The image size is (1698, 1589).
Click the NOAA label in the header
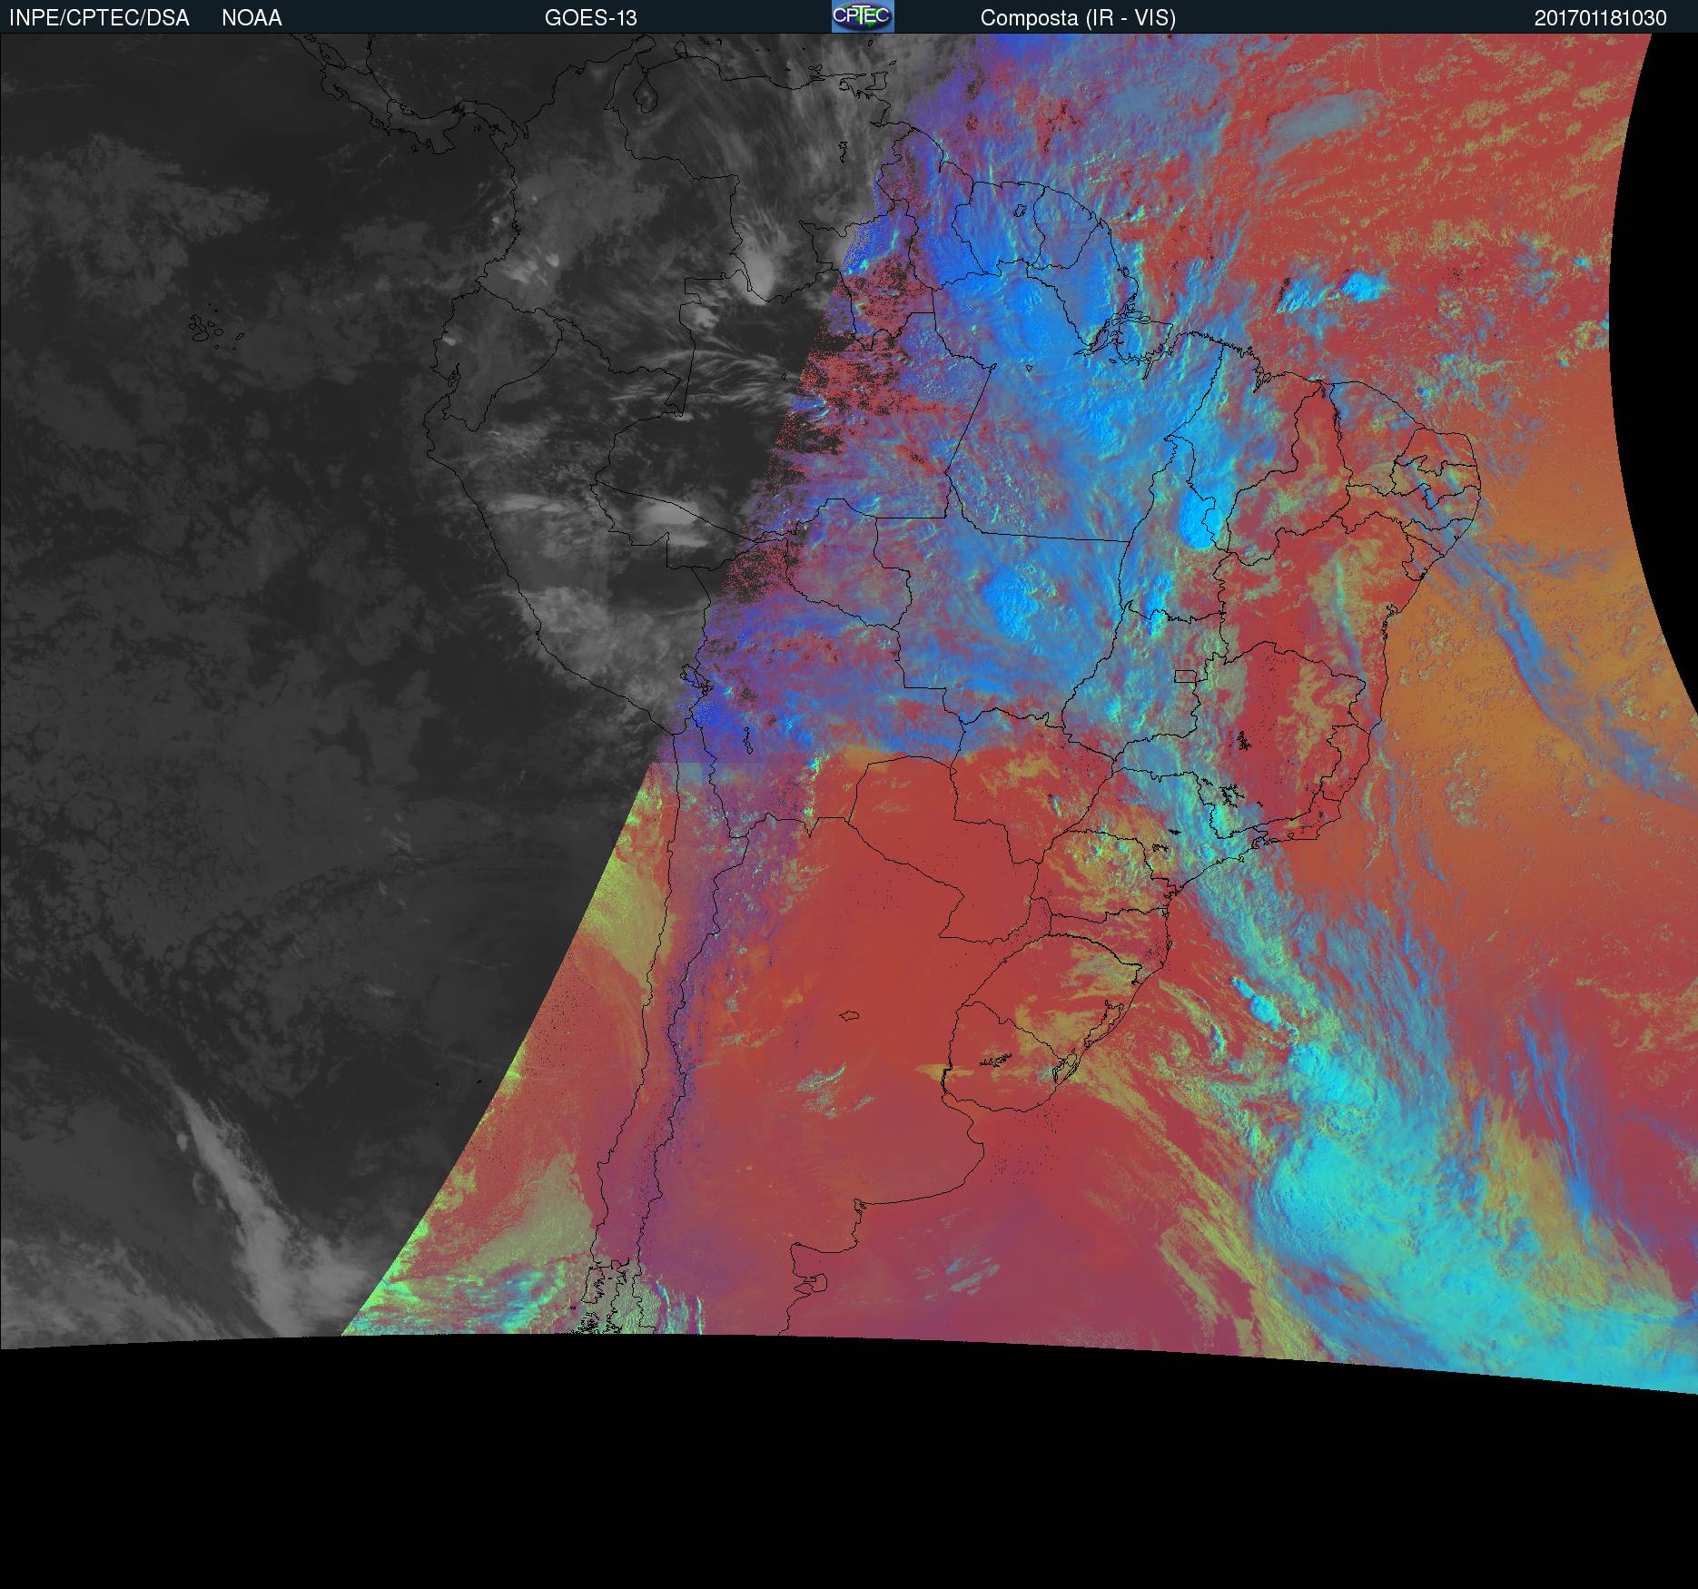252,18
